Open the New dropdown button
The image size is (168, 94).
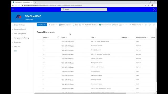click(42, 25)
